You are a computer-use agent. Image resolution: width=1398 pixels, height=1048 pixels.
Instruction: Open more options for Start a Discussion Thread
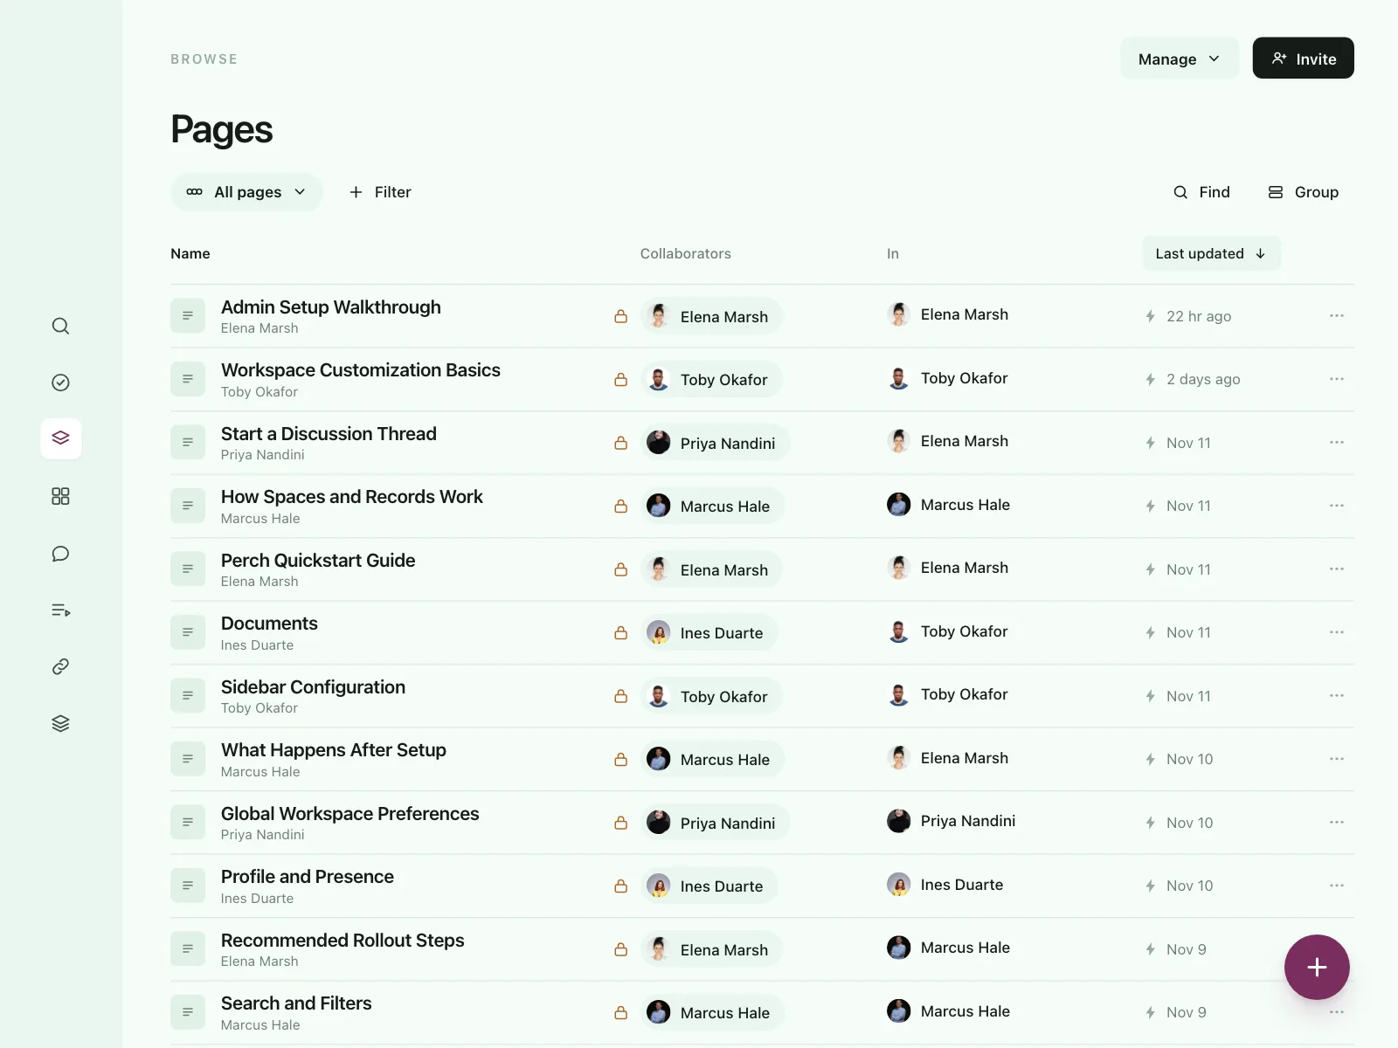pos(1336,442)
